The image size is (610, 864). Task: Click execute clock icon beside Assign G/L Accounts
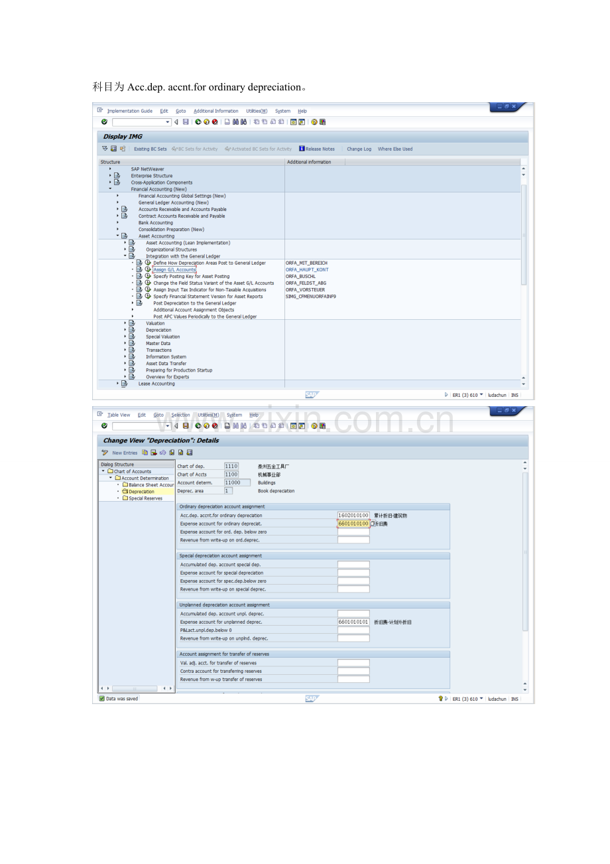(x=148, y=269)
